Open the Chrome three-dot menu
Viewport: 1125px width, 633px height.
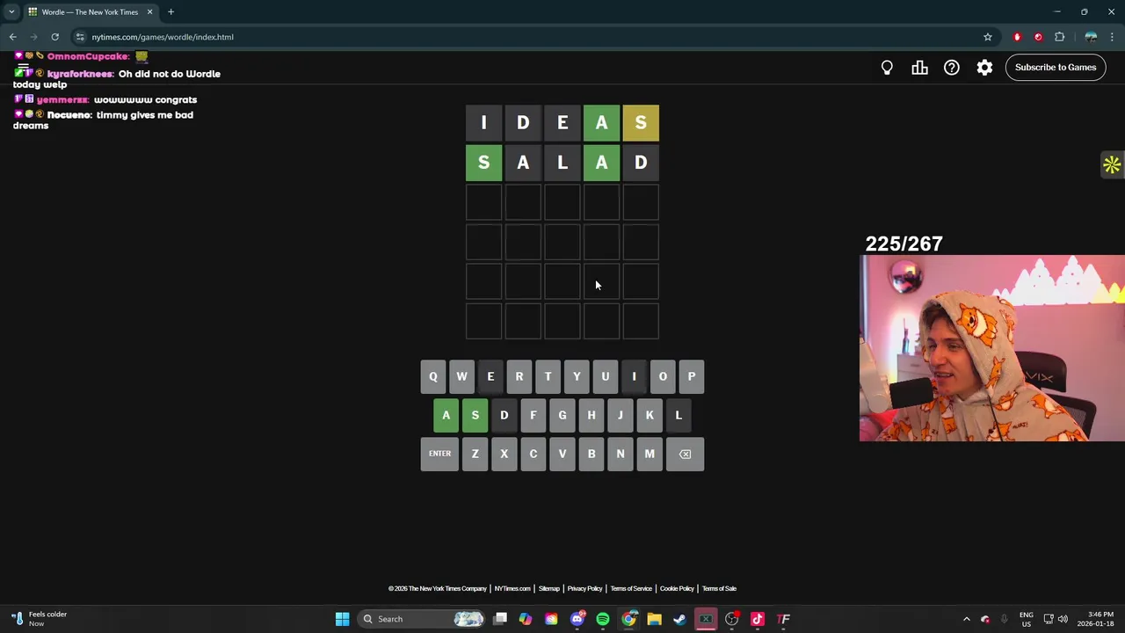tap(1113, 37)
